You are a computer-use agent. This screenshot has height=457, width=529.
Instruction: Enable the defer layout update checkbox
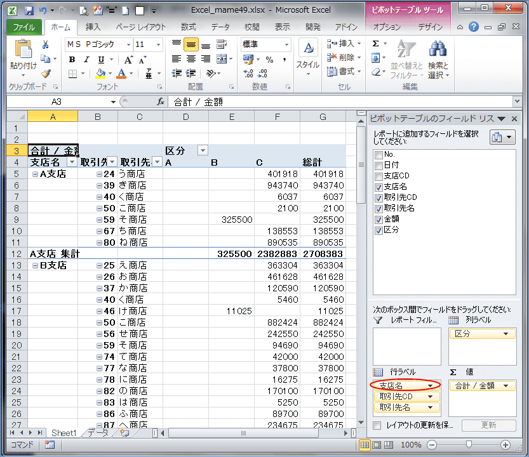(x=377, y=425)
